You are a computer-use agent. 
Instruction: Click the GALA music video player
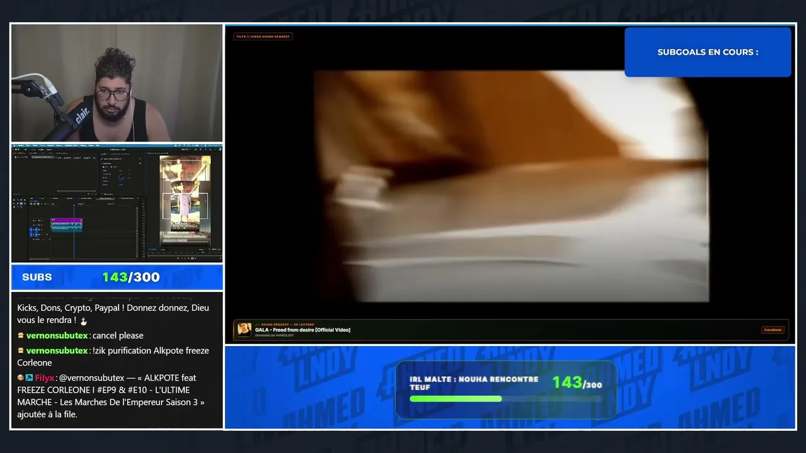(511, 186)
